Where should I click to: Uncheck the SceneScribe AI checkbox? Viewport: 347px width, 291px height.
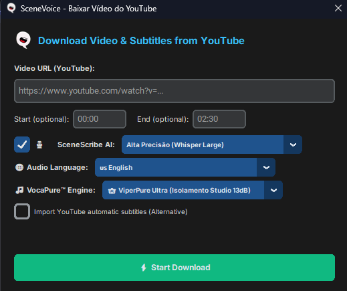click(22, 144)
